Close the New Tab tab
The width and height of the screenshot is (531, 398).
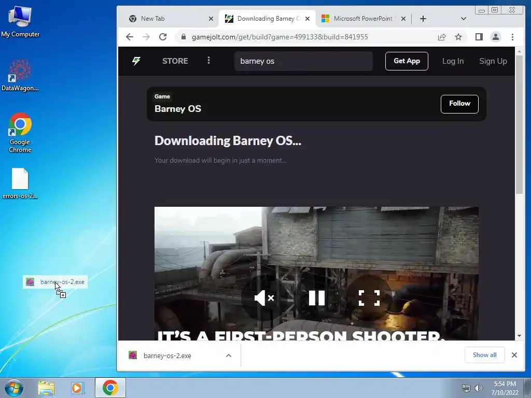[211, 19]
